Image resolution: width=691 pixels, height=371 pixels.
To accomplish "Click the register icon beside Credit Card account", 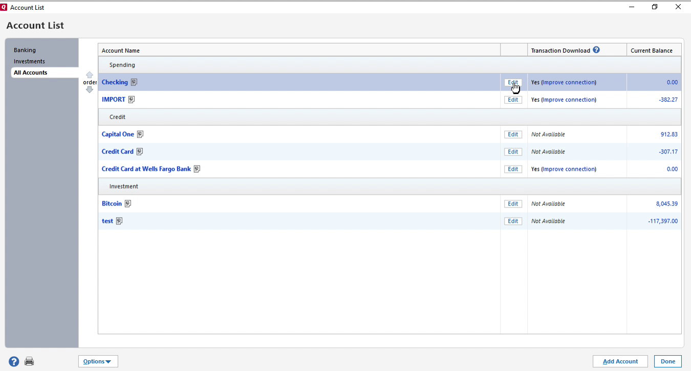I will [140, 152].
